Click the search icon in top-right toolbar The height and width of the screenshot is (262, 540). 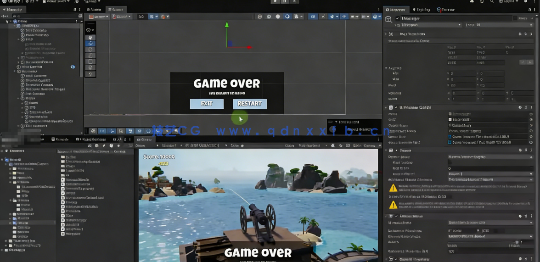(492, 2)
